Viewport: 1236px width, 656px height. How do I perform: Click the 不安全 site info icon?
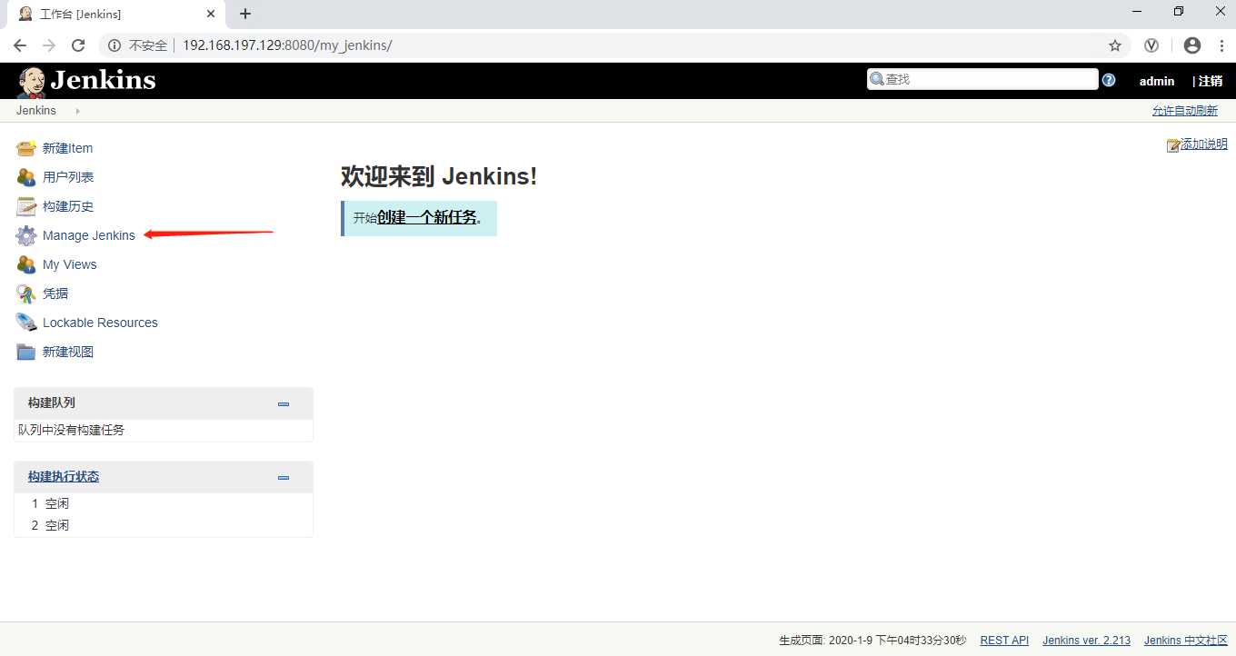coord(115,45)
